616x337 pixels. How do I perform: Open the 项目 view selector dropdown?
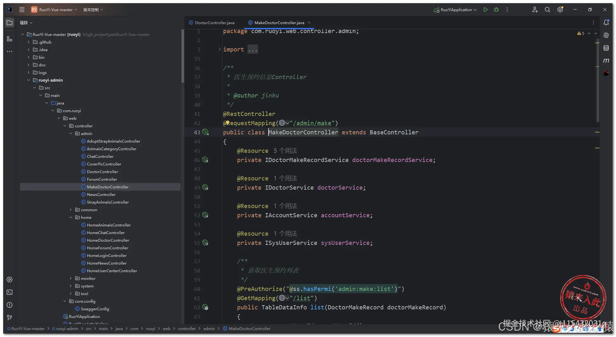26,23
